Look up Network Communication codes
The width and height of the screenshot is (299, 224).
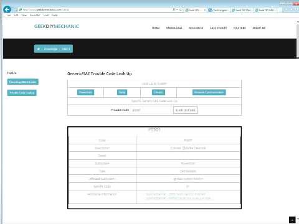tap(209, 92)
